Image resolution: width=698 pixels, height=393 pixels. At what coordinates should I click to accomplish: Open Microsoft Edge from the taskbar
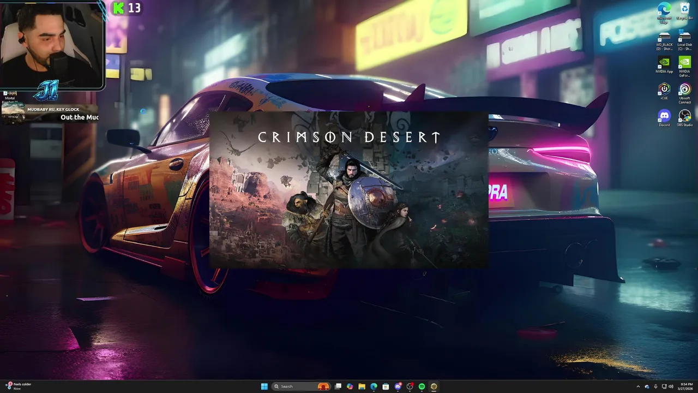coord(374,386)
